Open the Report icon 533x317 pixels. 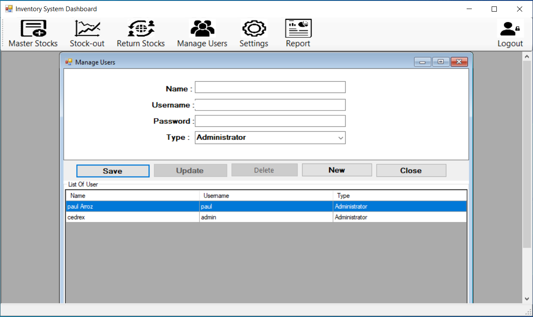(x=298, y=29)
